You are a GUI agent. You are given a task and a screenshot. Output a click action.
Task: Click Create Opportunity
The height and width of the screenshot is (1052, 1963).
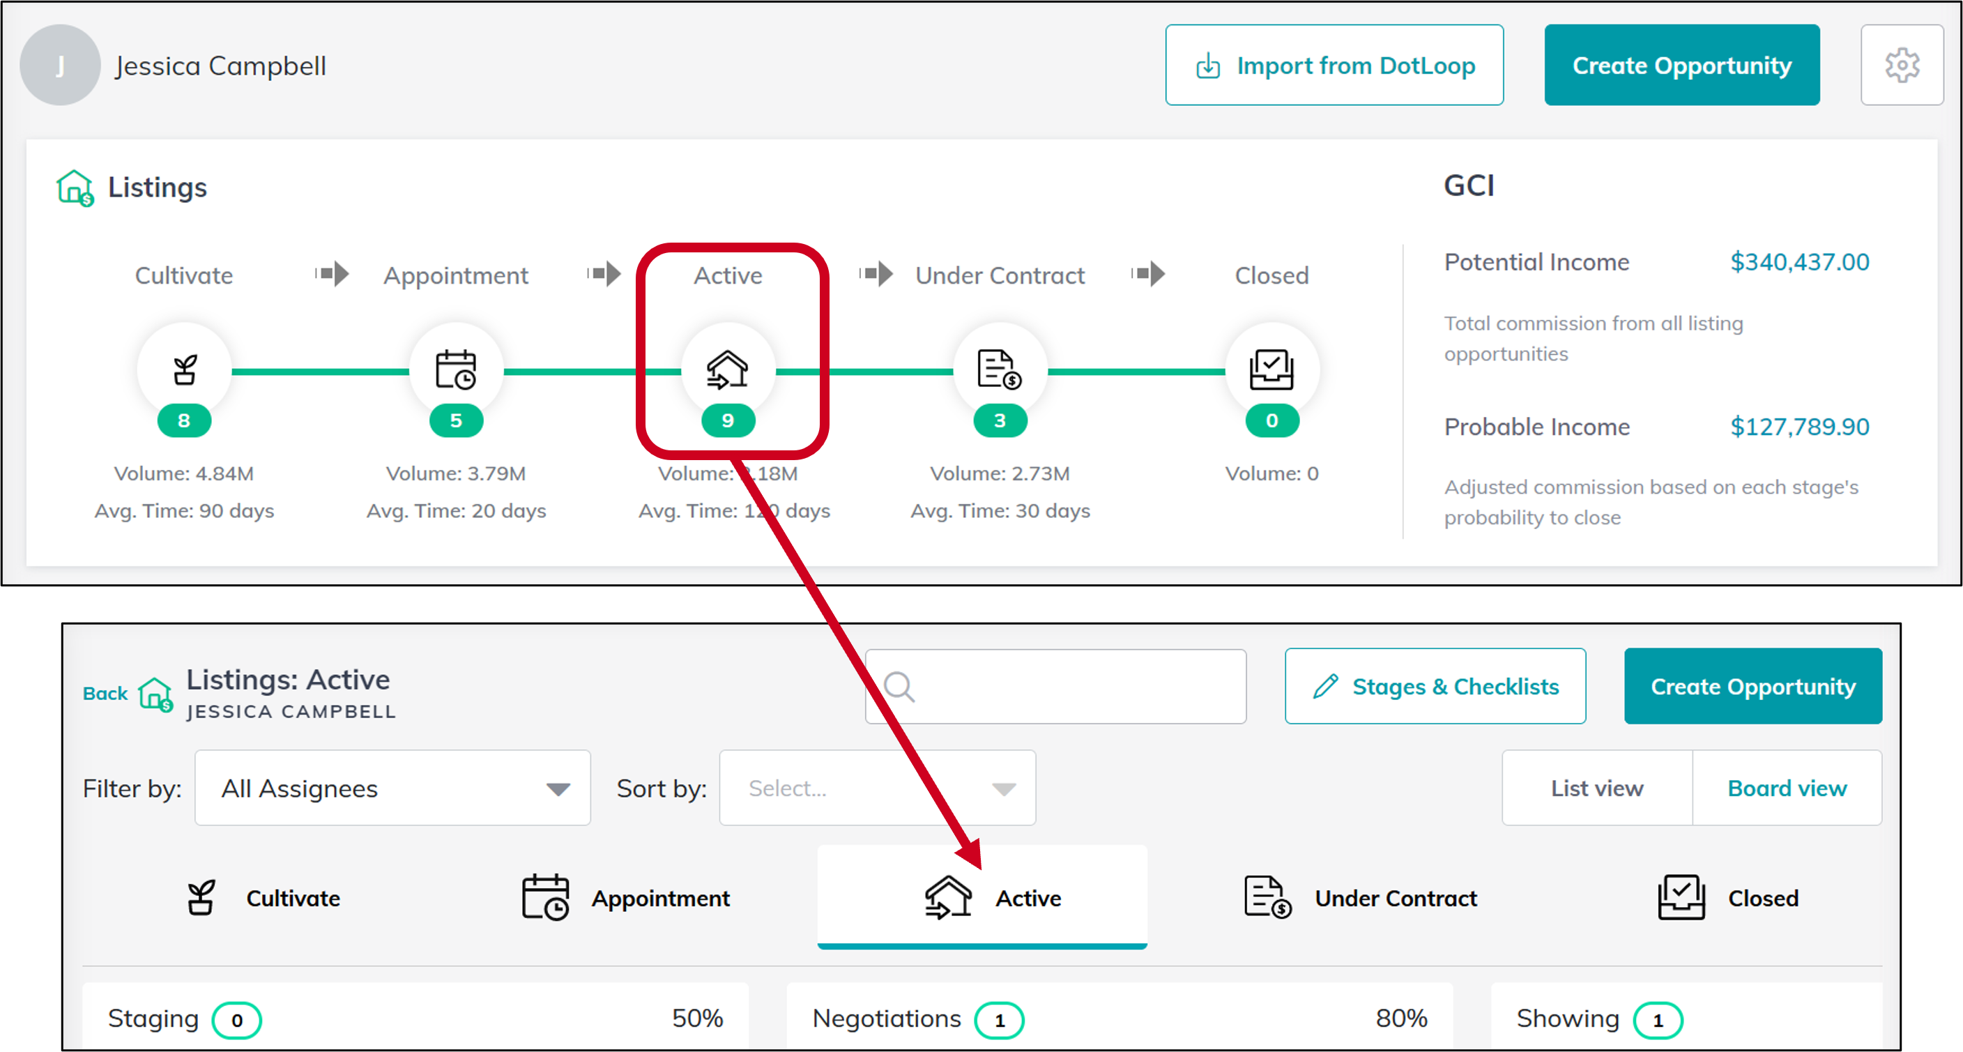pos(1681,65)
